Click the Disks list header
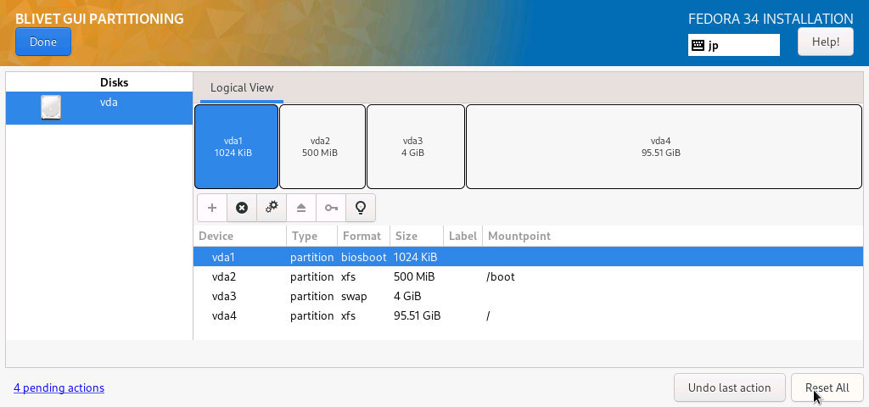 point(115,82)
